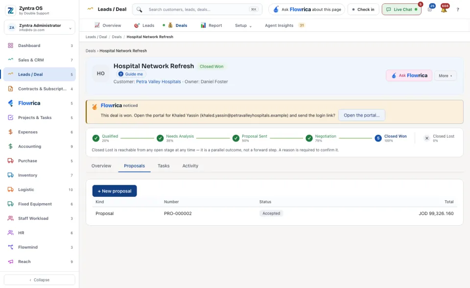Screen dimensions: 470x288
Task: Open the Expenses dollar icon
Action: point(10,132)
